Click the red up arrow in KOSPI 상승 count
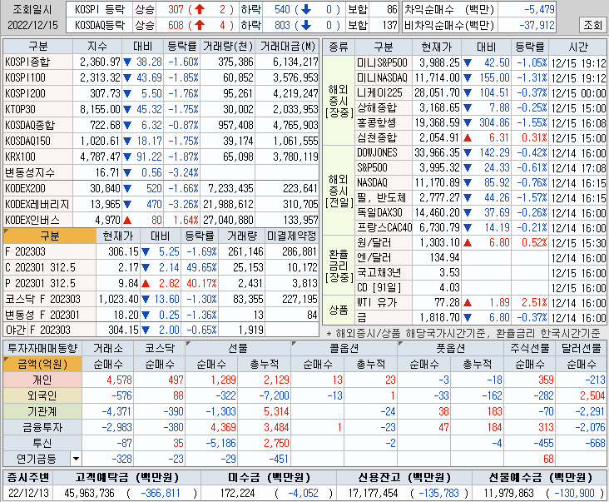This screenshot has width=609, height=502. click(200, 9)
